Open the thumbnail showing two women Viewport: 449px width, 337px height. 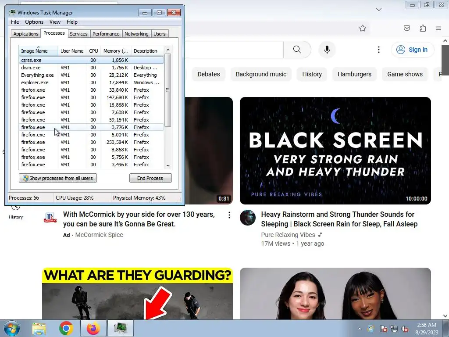[335, 294]
